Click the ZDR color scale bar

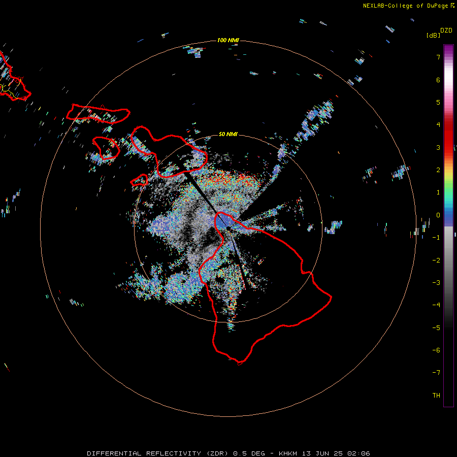coord(448,225)
